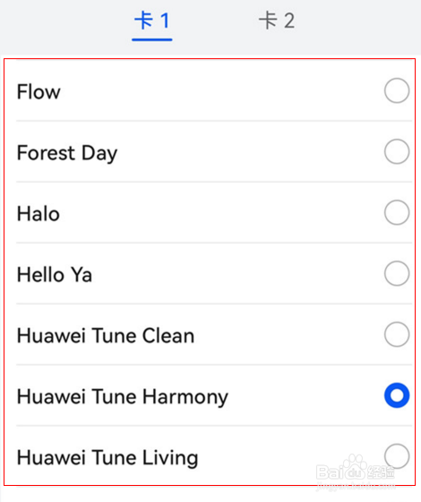Image resolution: width=421 pixels, height=502 pixels.
Task: Select the radio button beside Forest Day
Action: [x=397, y=151]
